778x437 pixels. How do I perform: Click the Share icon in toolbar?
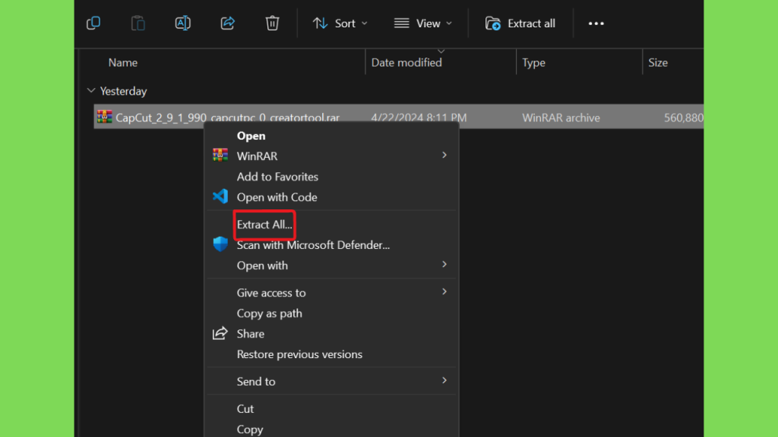pyautogui.click(x=228, y=24)
